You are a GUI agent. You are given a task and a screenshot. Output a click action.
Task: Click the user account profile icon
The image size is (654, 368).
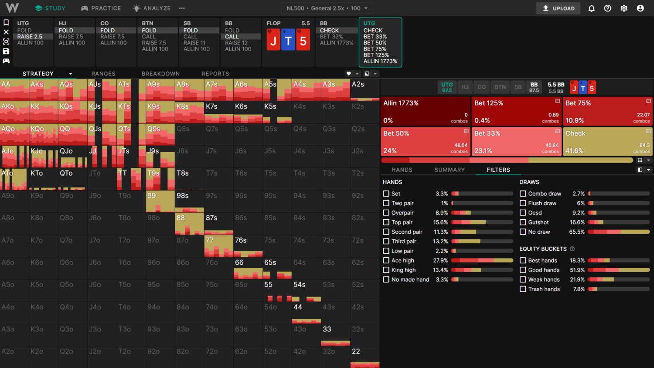(x=640, y=8)
